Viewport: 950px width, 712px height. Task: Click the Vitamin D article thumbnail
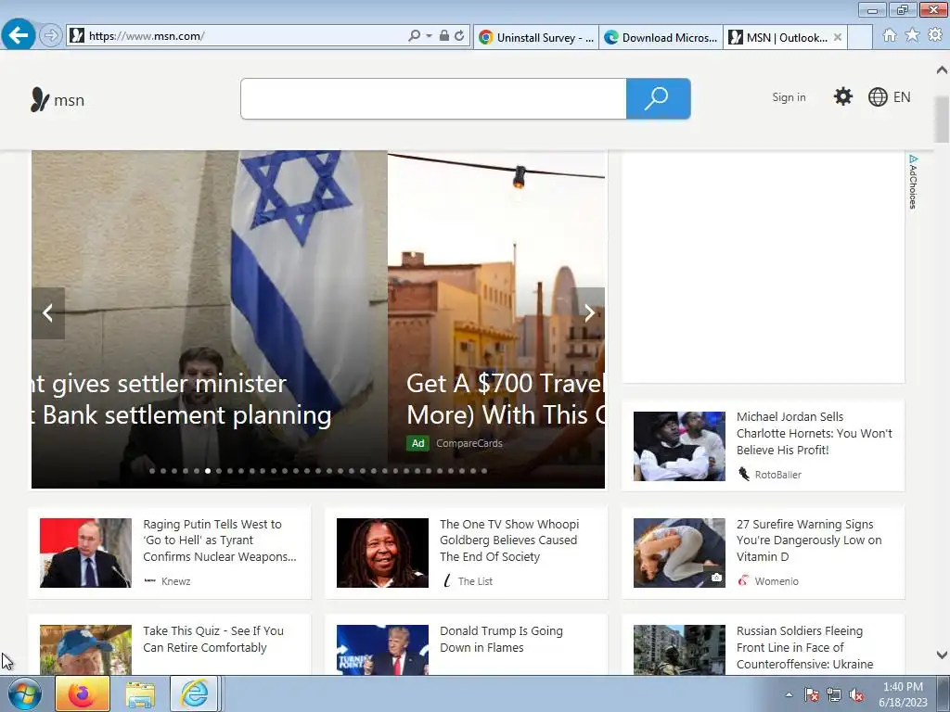[x=679, y=553]
